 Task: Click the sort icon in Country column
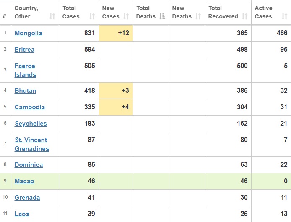click(52, 17)
